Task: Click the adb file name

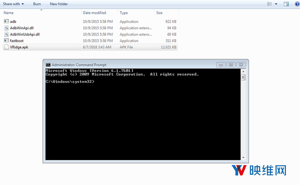Action: click(x=13, y=22)
